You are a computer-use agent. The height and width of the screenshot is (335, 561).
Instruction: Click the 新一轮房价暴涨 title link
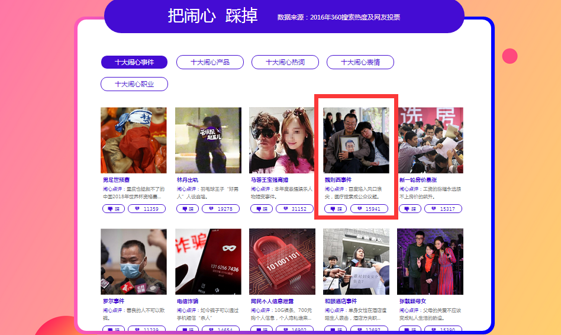click(x=418, y=180)
